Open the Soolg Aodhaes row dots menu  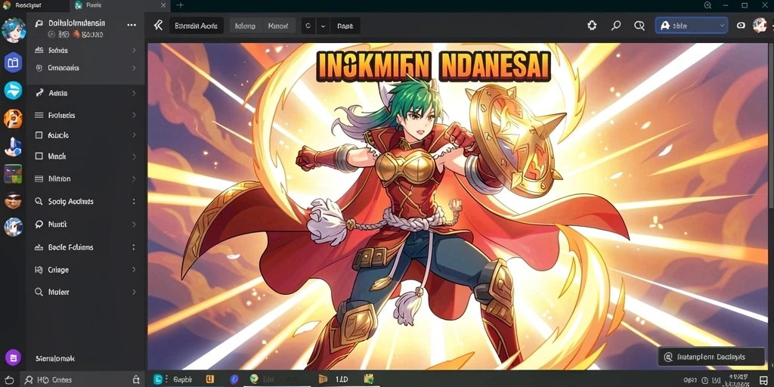[134, 201]
